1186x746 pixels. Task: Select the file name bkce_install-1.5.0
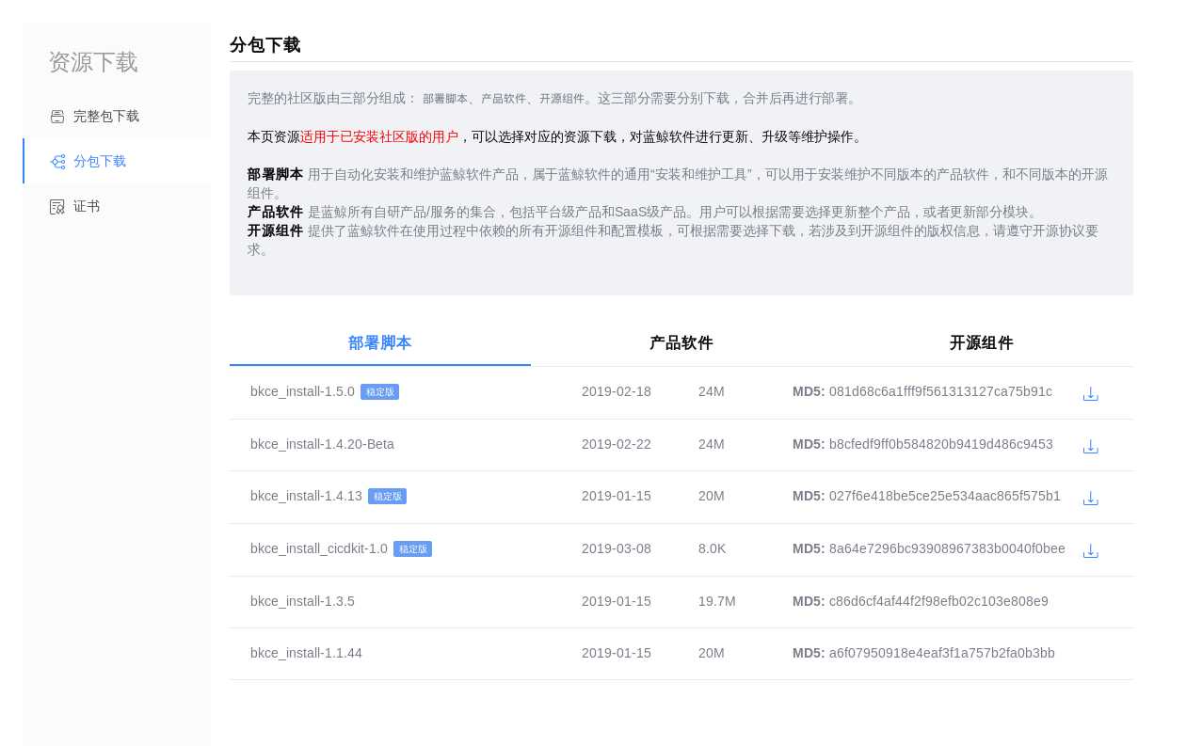pos(302,391)
